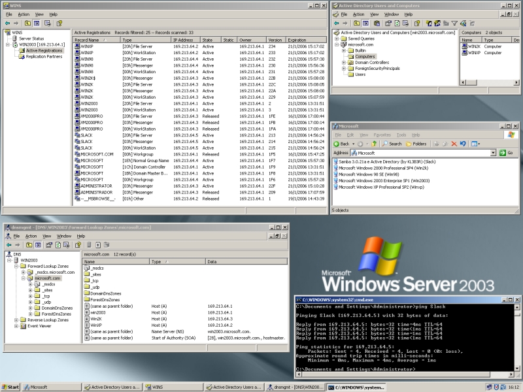
Task: Expand the ForeignSecurityPrincipals node
Action: [x=344, y=69]
